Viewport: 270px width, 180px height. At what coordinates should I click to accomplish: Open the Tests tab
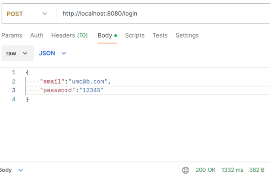(160, 35)
